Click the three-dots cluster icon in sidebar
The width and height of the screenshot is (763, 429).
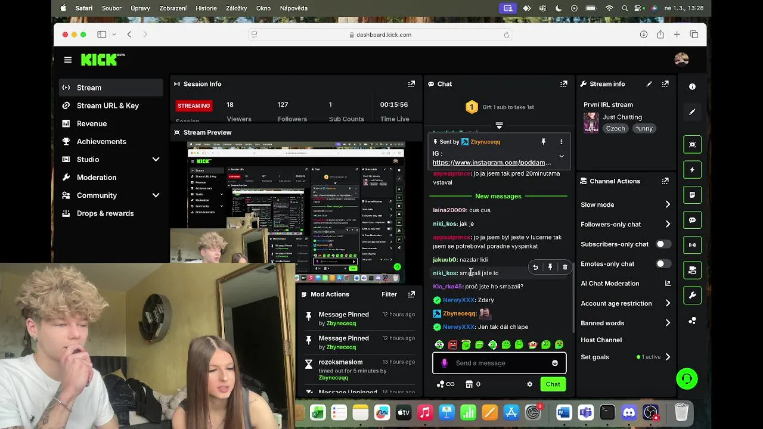coord(692,321)
